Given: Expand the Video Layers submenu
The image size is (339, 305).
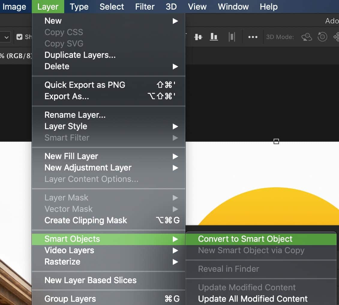Looking at the screenshot, I should [x=109, y=250].
